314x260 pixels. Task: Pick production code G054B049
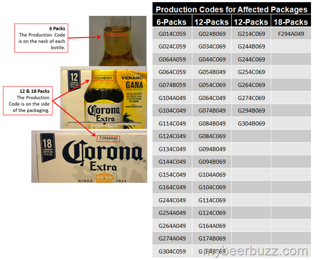212,72
